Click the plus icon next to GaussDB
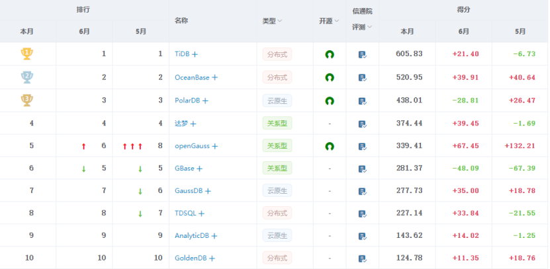This screenshot has height=269, width=550. [208, 191]
